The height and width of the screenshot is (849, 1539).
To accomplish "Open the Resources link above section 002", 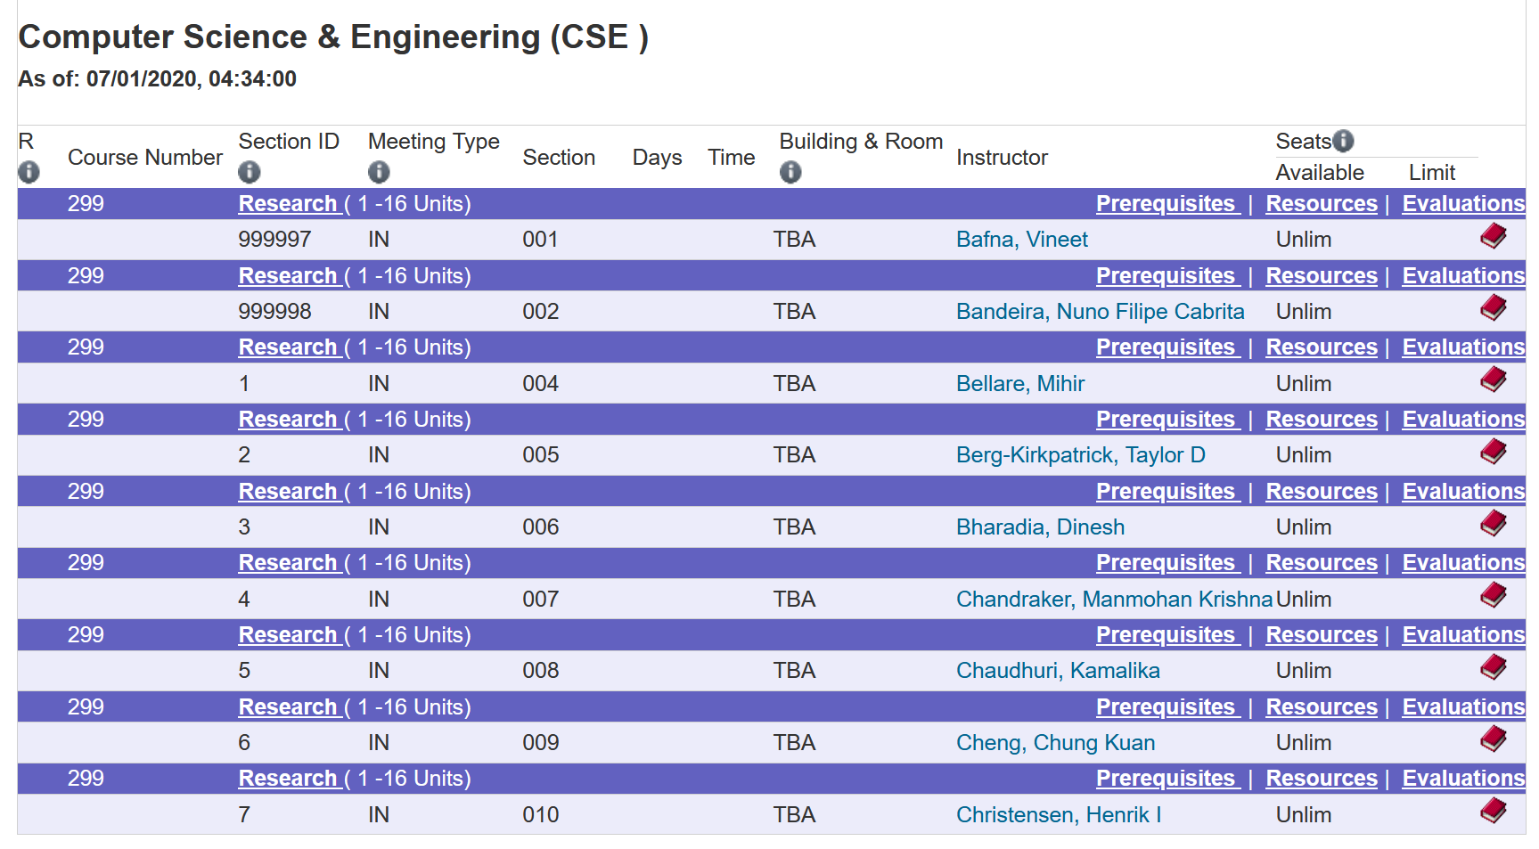I will pyautogui.click(x=1322, y=276).
